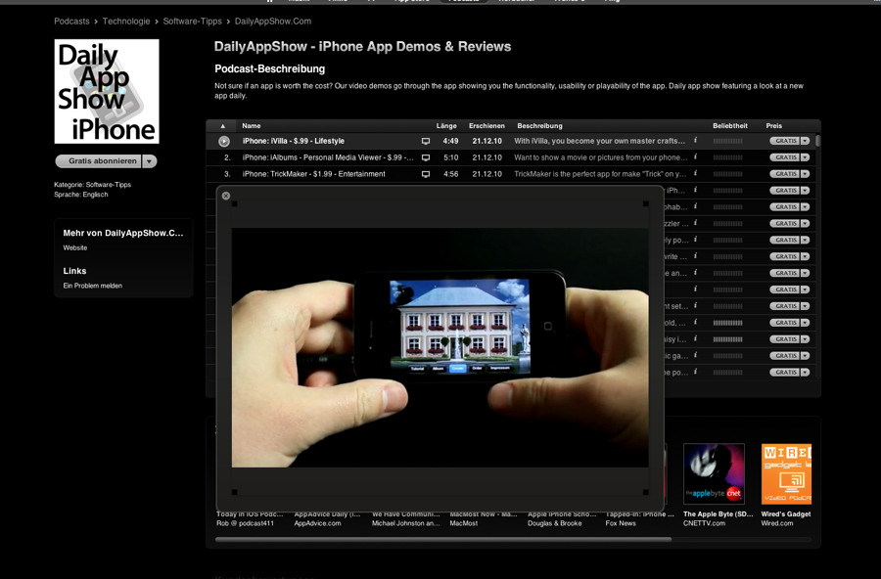Open The Apple Byte podcast artwork
This screenshot has height=579, width=881.
(x=714, y=474)
